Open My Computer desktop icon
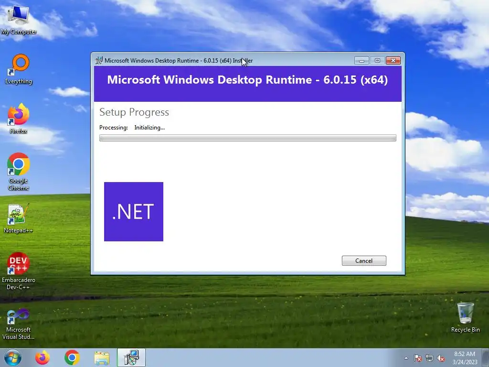 coord(19,20)
